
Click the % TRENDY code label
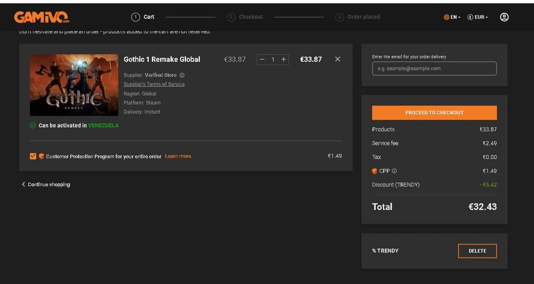click(385, 251)
